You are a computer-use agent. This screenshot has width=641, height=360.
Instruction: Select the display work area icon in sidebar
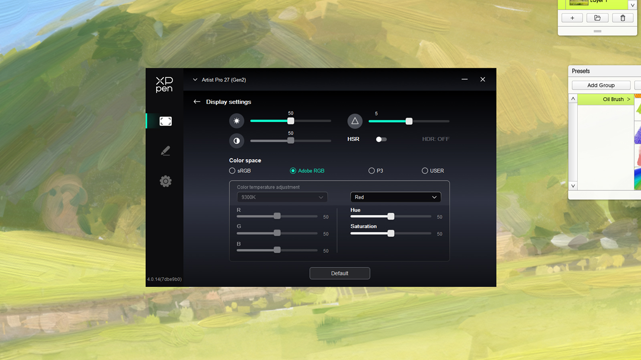coord(165,121)
